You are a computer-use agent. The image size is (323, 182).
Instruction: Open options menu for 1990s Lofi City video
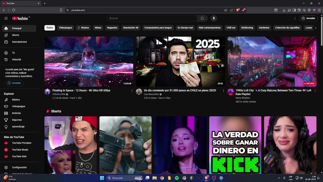[x=315, y=90]
